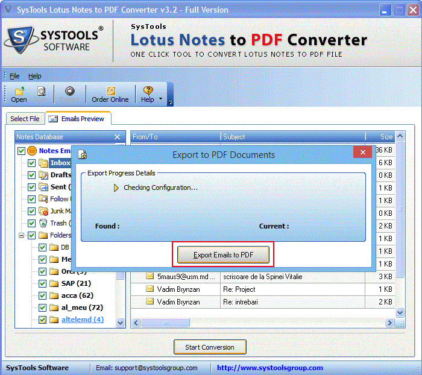Click the SAP (21) folder icon
This screenshot has height=375, width=422.
(54, 283)
